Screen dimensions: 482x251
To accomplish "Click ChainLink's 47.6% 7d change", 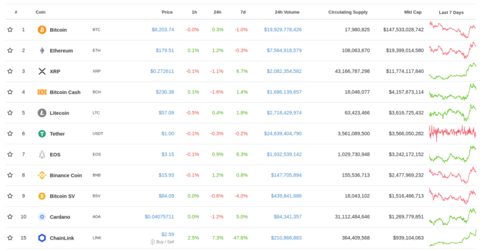I will coord(241,238).
